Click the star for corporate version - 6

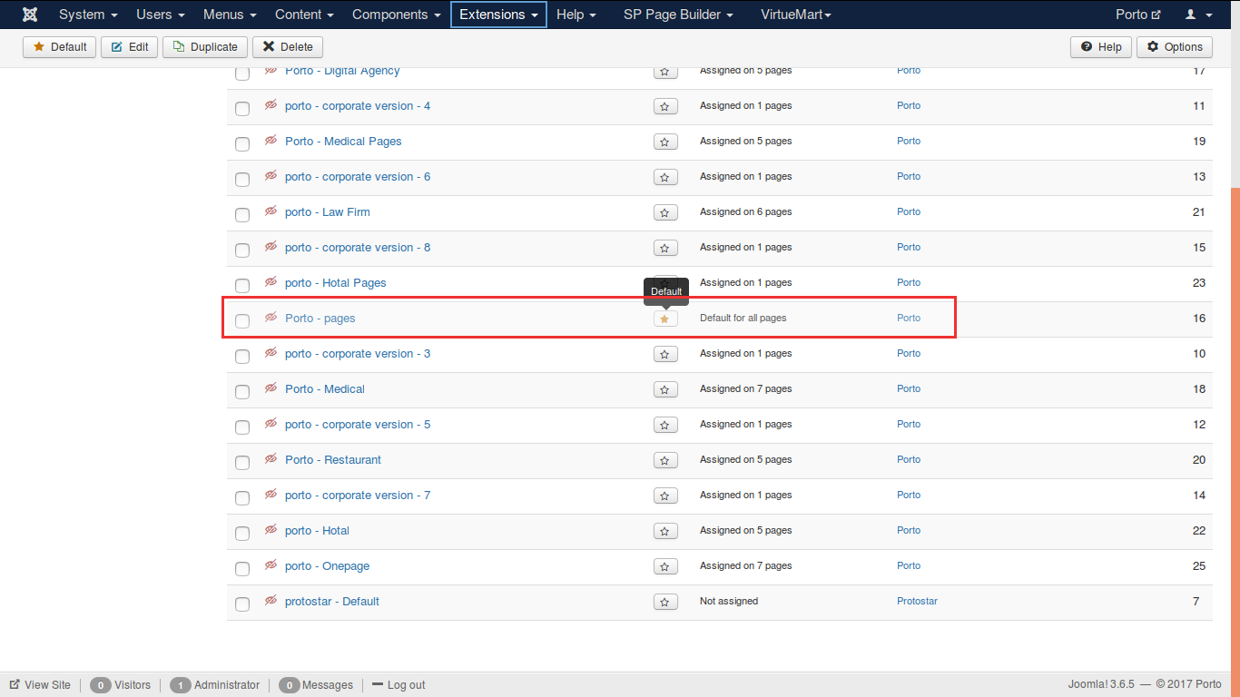[x=665, y=178]
